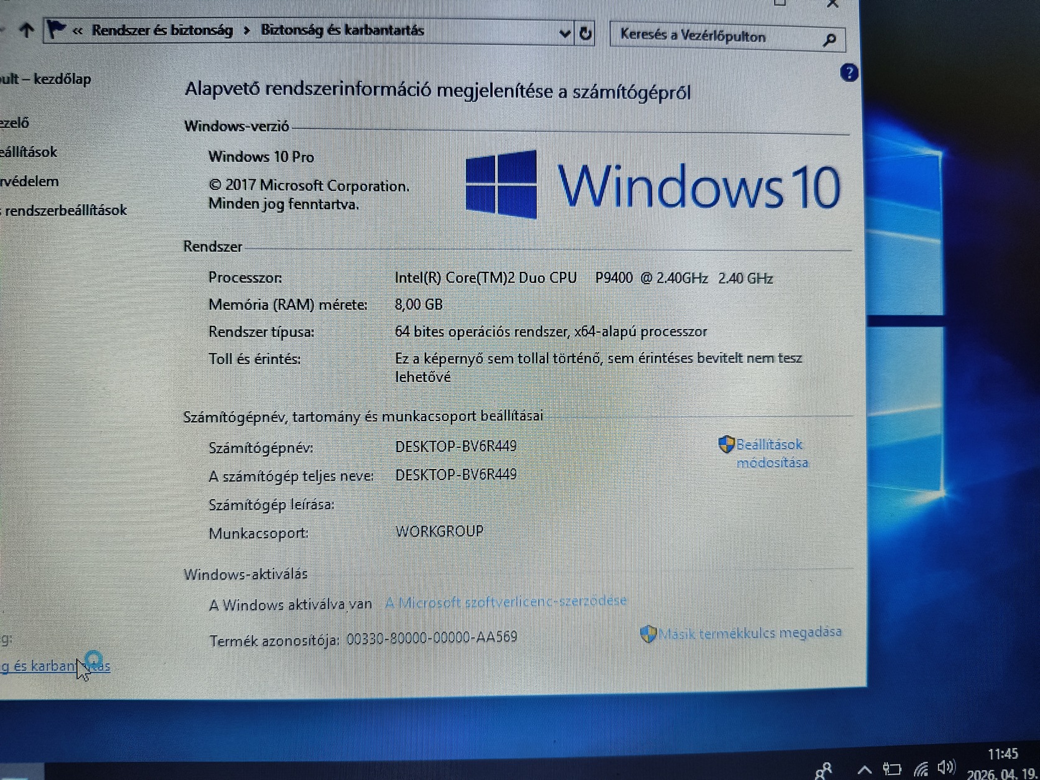Show hidden tray icons with the chevron
The image size is (1040, 780).
click(x=864, y=770)
